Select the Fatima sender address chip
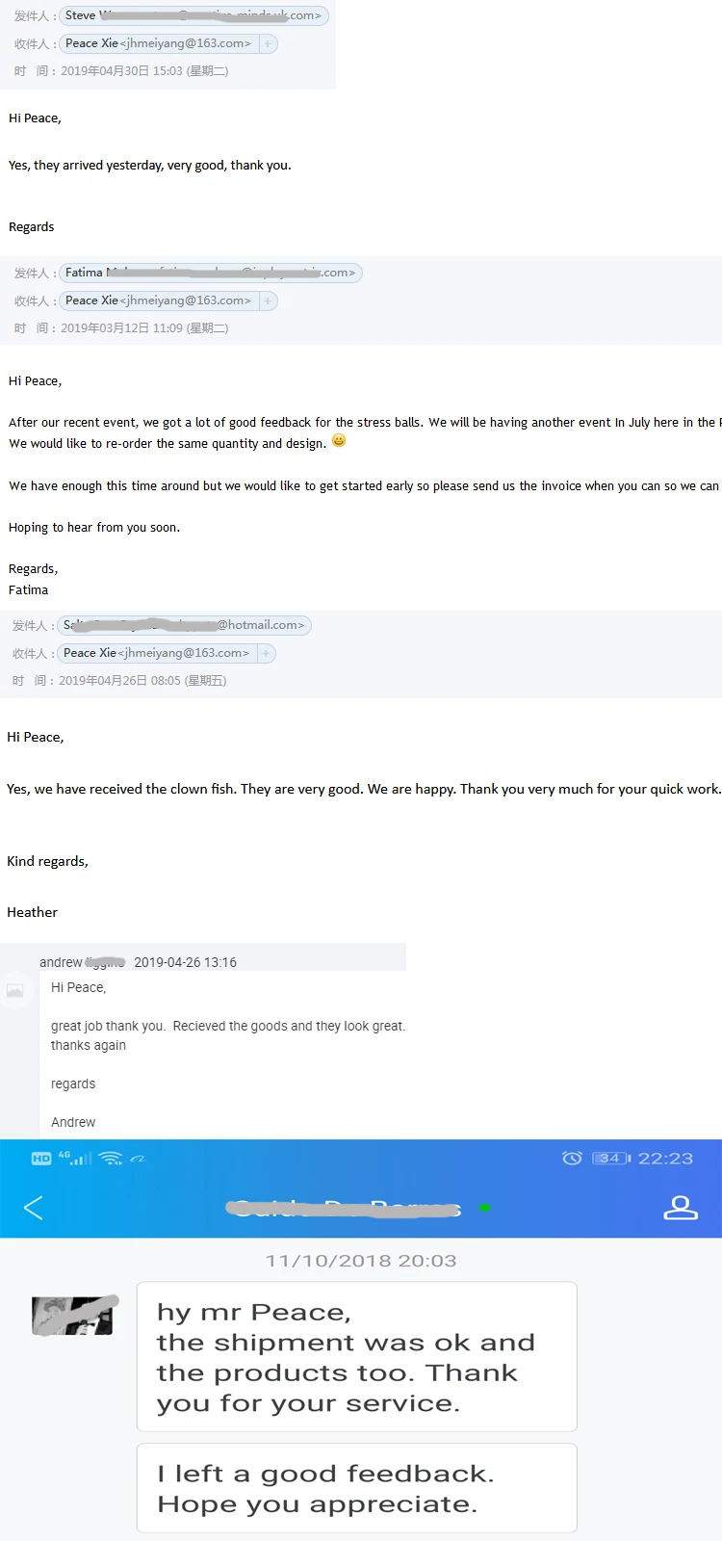This screenshot has height=1541, width=722. pyautogui.click(x=210, y=273)
